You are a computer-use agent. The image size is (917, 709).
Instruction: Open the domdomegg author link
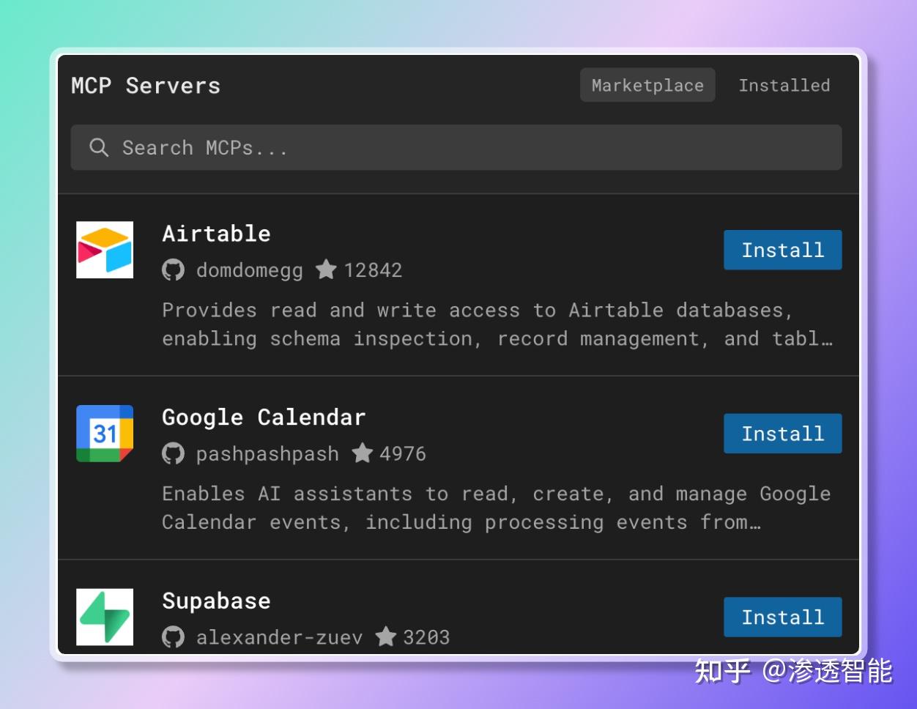[249, 270]
